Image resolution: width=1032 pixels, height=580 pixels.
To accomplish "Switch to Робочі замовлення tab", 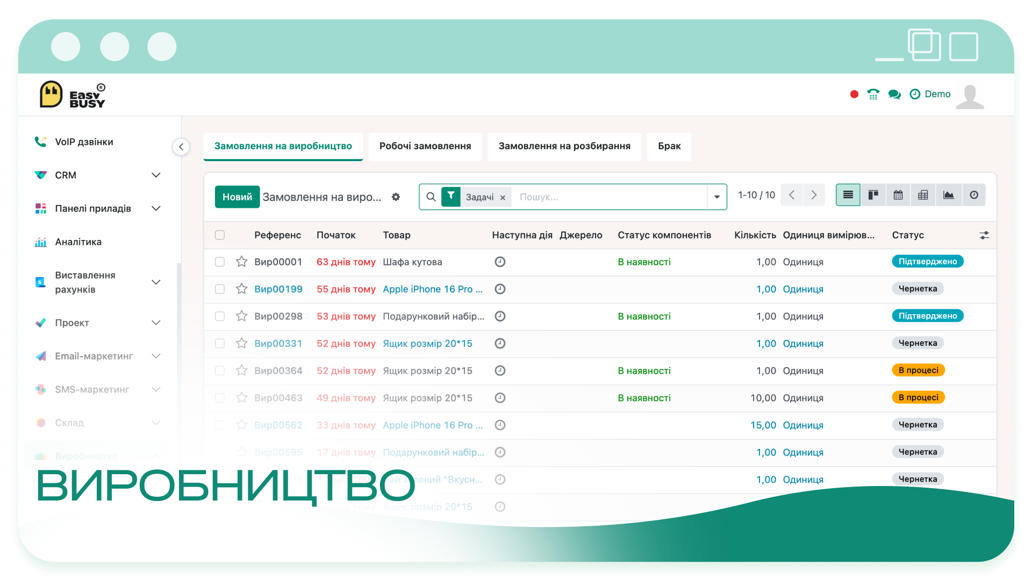I will pos(425,146).
